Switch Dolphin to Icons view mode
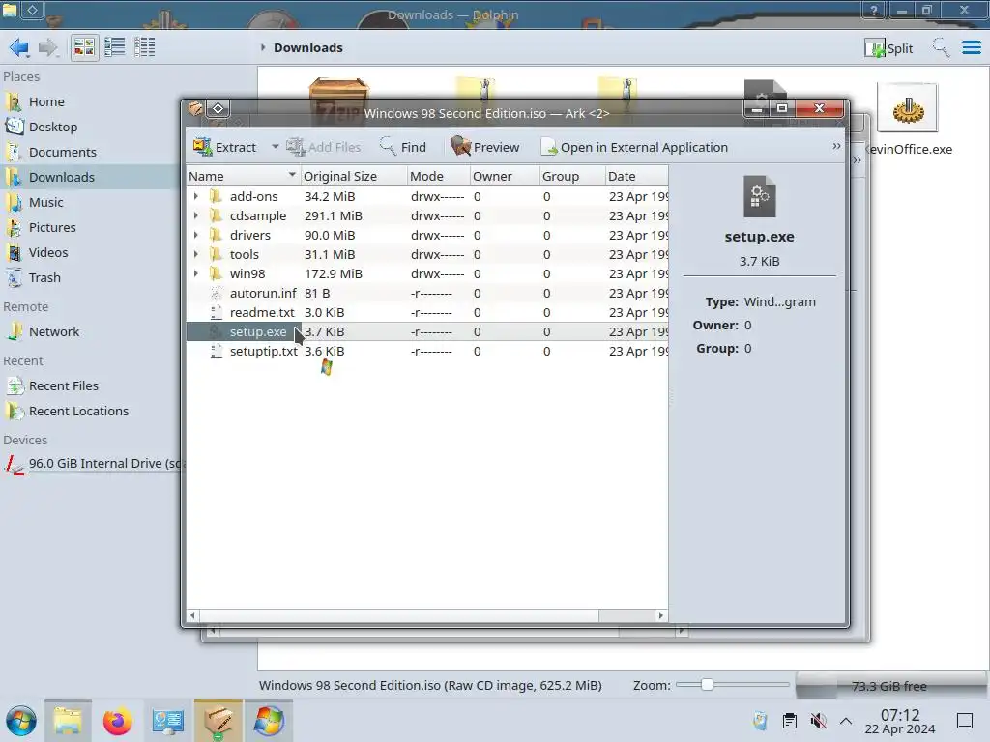Screen dimensions: 990x742 pos(84,47)
